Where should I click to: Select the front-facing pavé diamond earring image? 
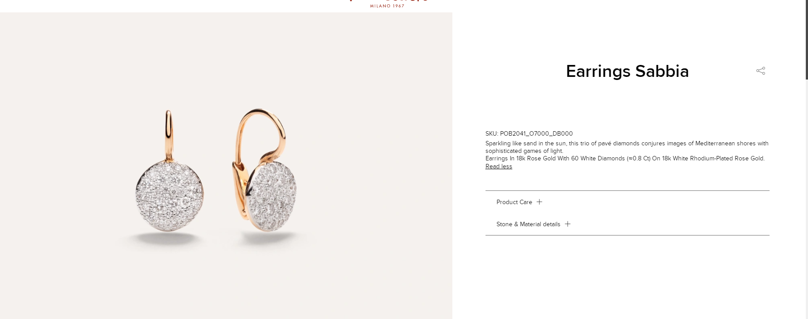pyautogui.click(x=170, y=194)
